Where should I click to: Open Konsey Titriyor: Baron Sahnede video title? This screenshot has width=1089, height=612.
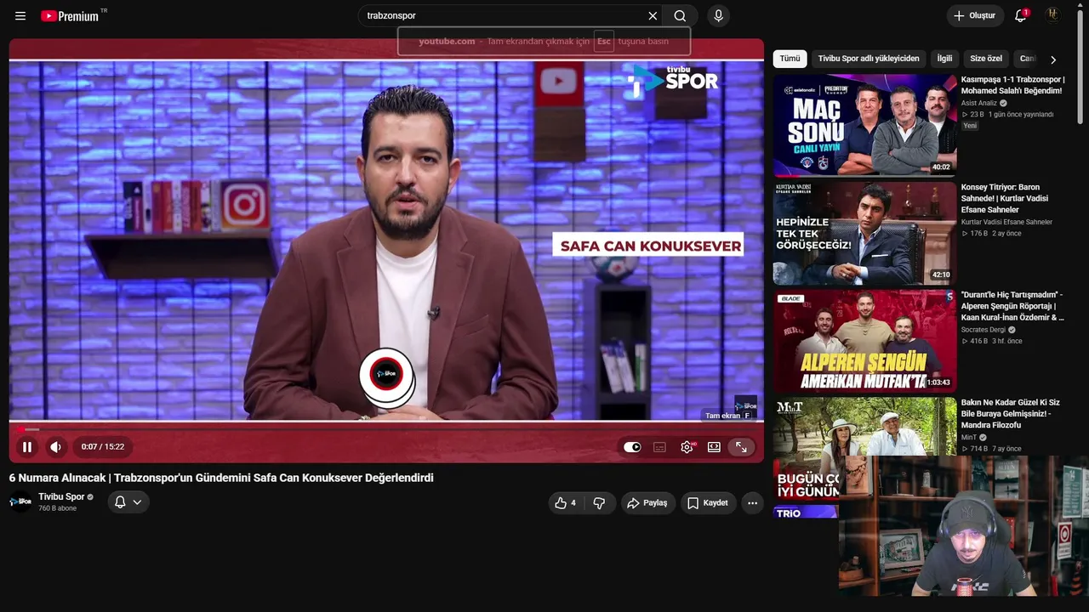1005,198
